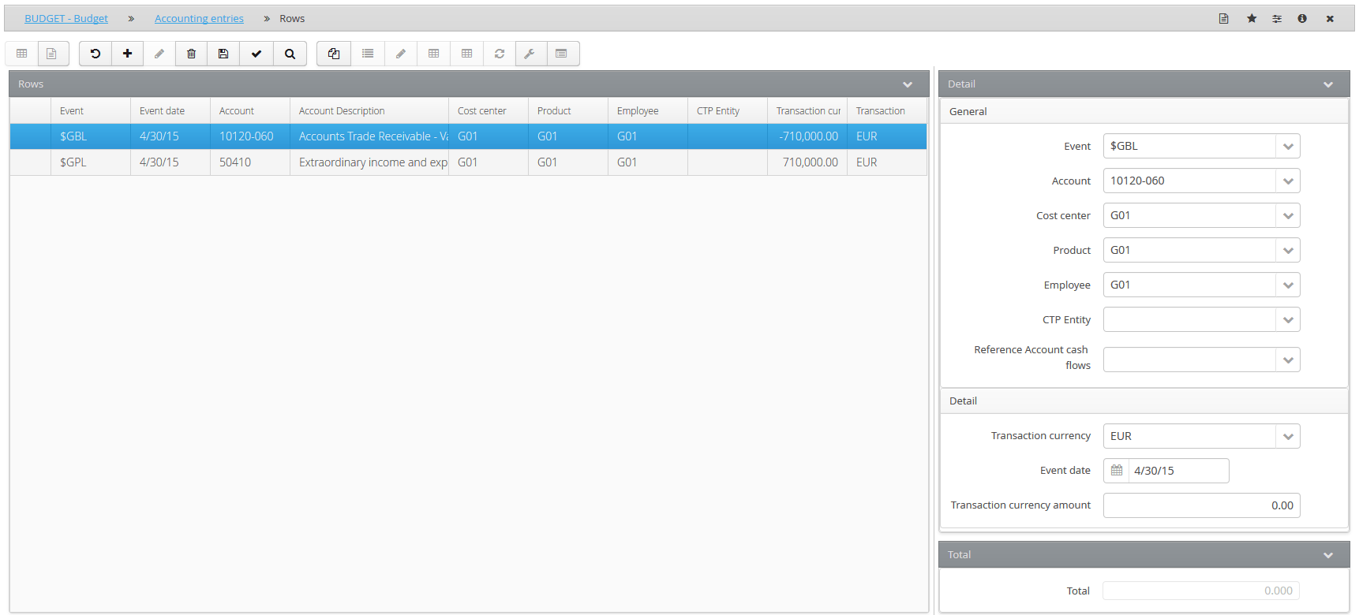Mark page as favorite with star icon
1359x615 pixels.
[x=1252, y=18]
